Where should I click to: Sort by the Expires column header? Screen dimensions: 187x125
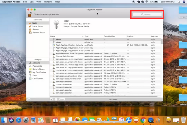[138, 36]
